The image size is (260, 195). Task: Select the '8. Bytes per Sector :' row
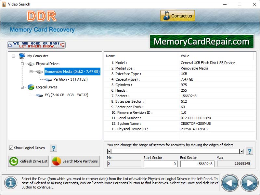pos(179,101)
